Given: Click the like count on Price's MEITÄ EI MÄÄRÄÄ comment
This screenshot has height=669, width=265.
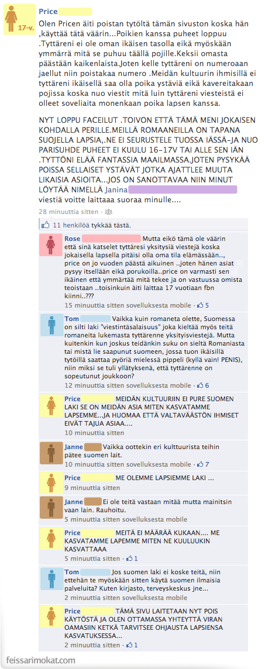Looking at the screenshot, I should click(136, 558).
